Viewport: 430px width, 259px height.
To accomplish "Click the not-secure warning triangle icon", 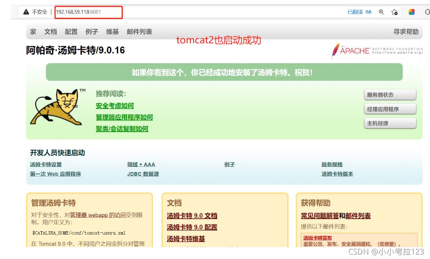I will [x=26, y=12].
